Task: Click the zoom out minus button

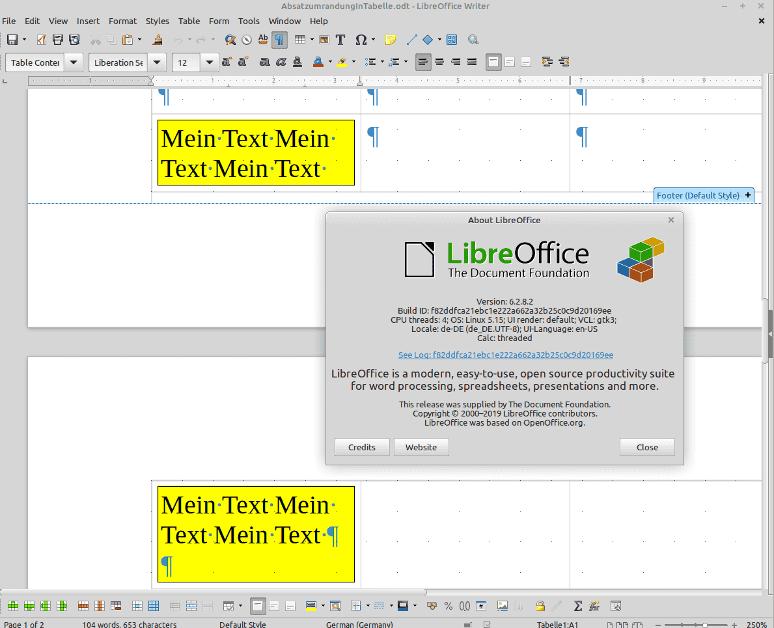Action: point(659,625)
